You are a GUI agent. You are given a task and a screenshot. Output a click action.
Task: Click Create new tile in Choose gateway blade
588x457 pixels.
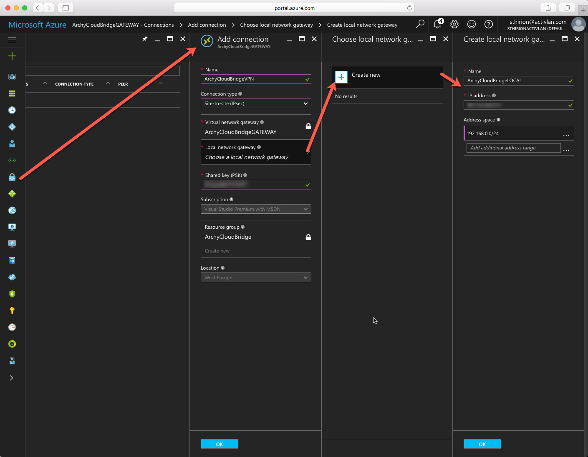click(x=387, y=77)
